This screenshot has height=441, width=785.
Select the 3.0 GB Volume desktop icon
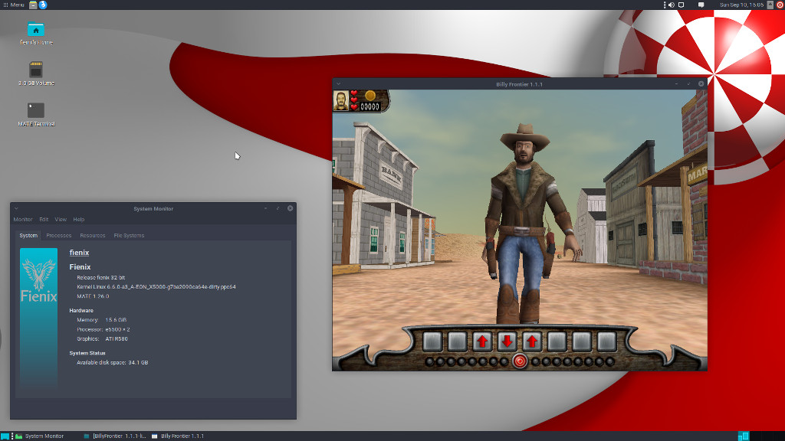coord(36,73)
